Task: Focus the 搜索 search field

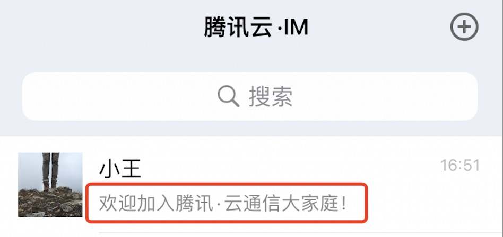Action: point(250,96)
